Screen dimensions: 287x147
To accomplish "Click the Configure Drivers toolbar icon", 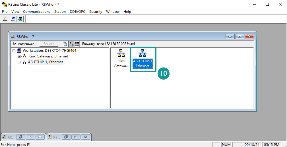I will (x=13, y=19).
